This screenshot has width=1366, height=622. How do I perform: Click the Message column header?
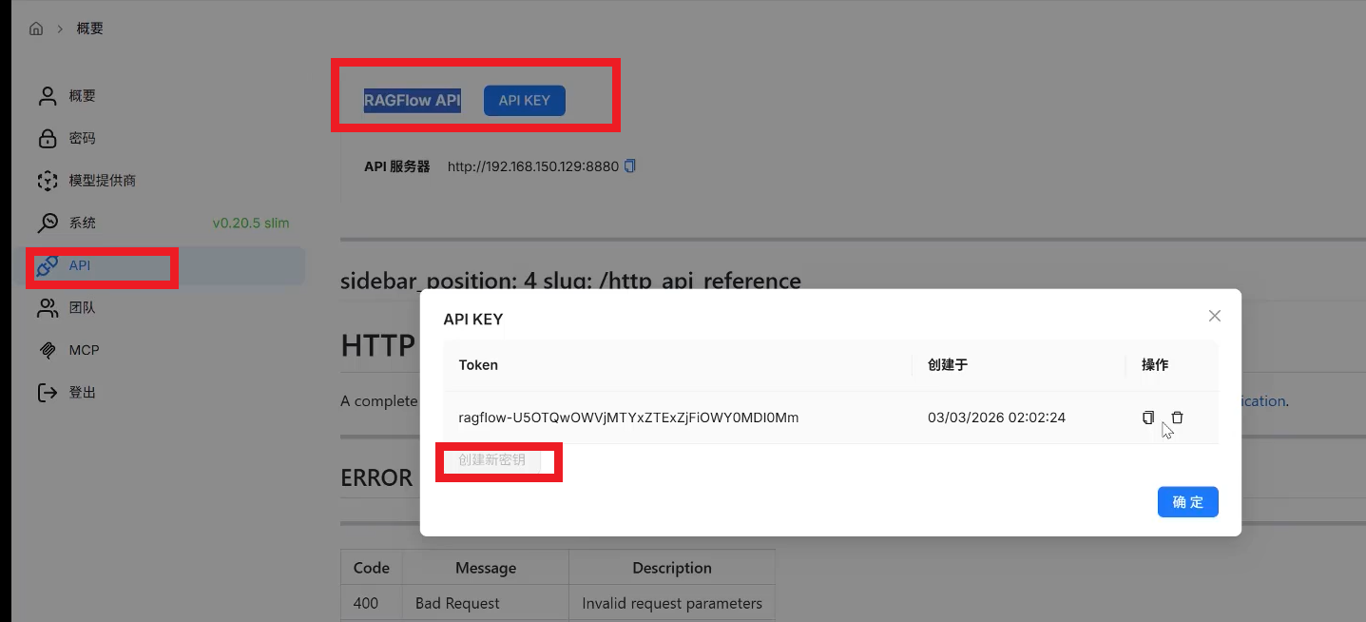click(486, 568)
